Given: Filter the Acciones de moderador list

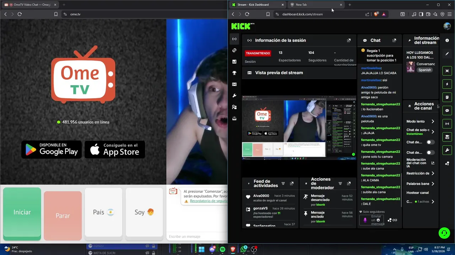Looking at the screenshot, I should pos(340,183).
